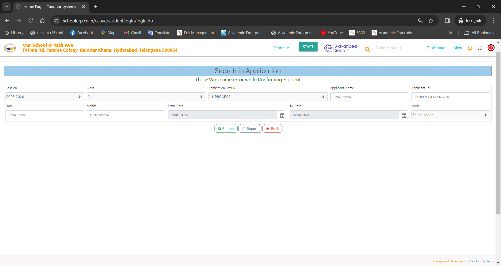Expand the Class selection dropdown

pyautogui.click(x=146, y=97)
